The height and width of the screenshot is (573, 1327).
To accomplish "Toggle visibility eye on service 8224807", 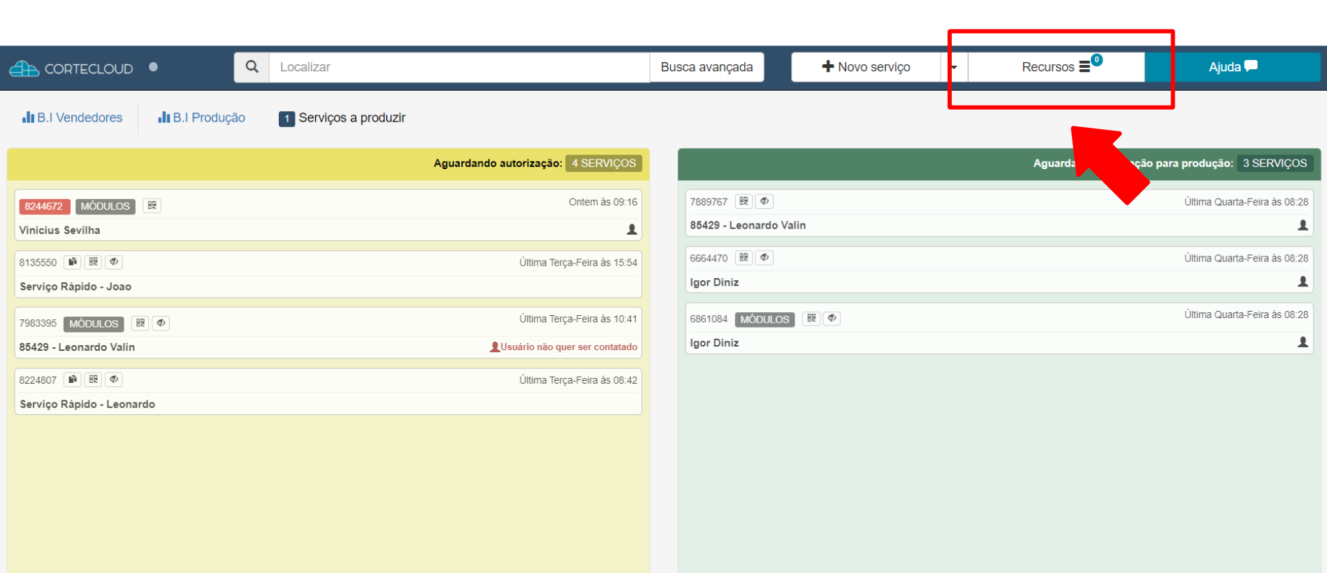I will tap(114, 379).
